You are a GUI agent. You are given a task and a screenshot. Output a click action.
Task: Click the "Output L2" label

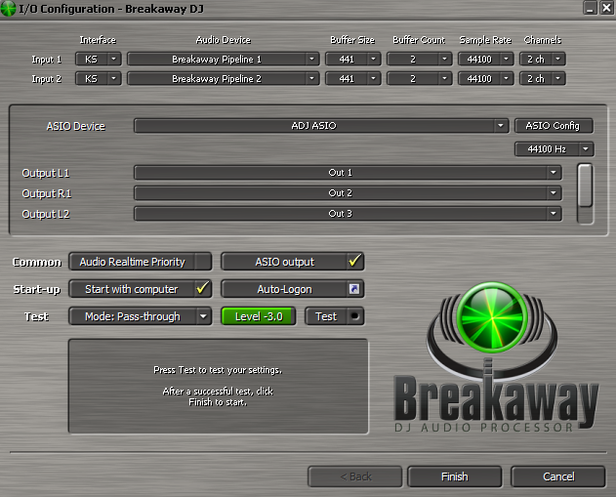pyautogui.click(x=46, y=214)
